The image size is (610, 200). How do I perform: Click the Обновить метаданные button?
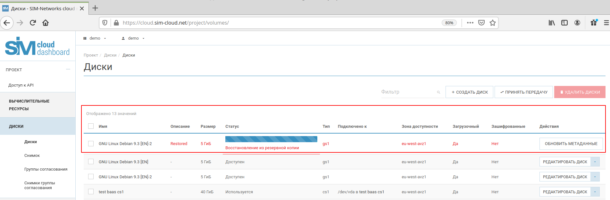pos(571,144)
